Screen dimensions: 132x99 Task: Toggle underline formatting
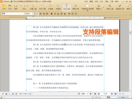[x=58, y=14]
